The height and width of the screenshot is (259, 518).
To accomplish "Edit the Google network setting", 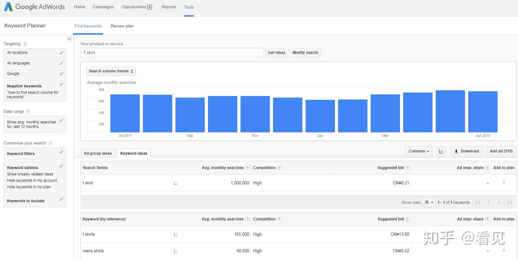I will [x=62, y=74].
